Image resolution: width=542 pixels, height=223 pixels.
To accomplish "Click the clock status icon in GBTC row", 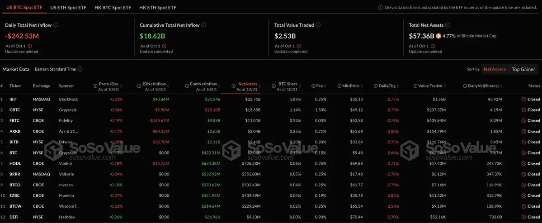I will click(x=523, y=110).
